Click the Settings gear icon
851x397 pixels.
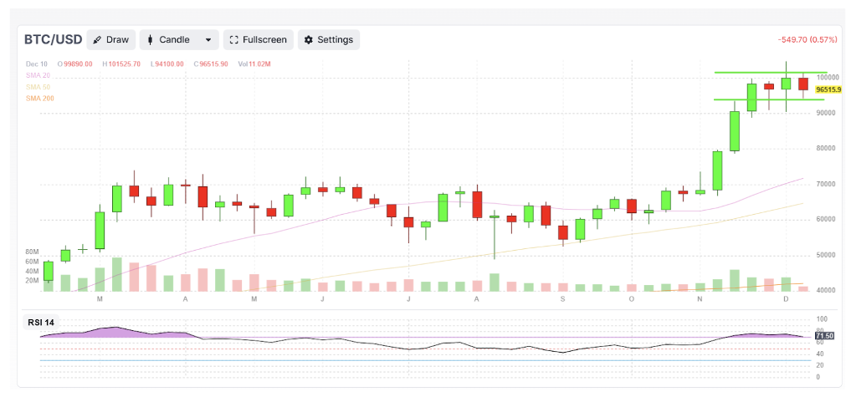(309, 39)
